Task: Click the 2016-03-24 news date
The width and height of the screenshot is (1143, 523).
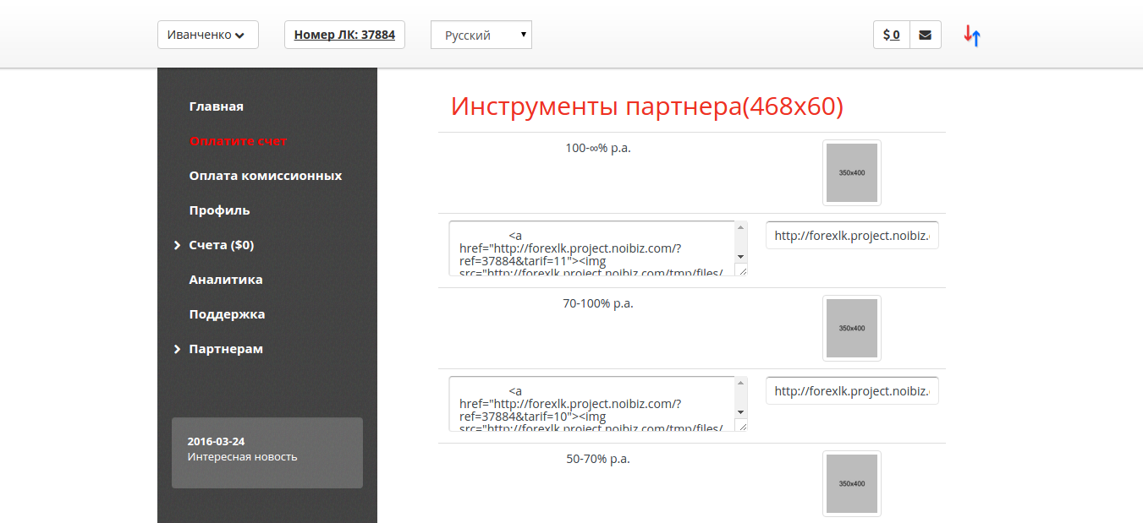Action: click(x=217, y=442)
